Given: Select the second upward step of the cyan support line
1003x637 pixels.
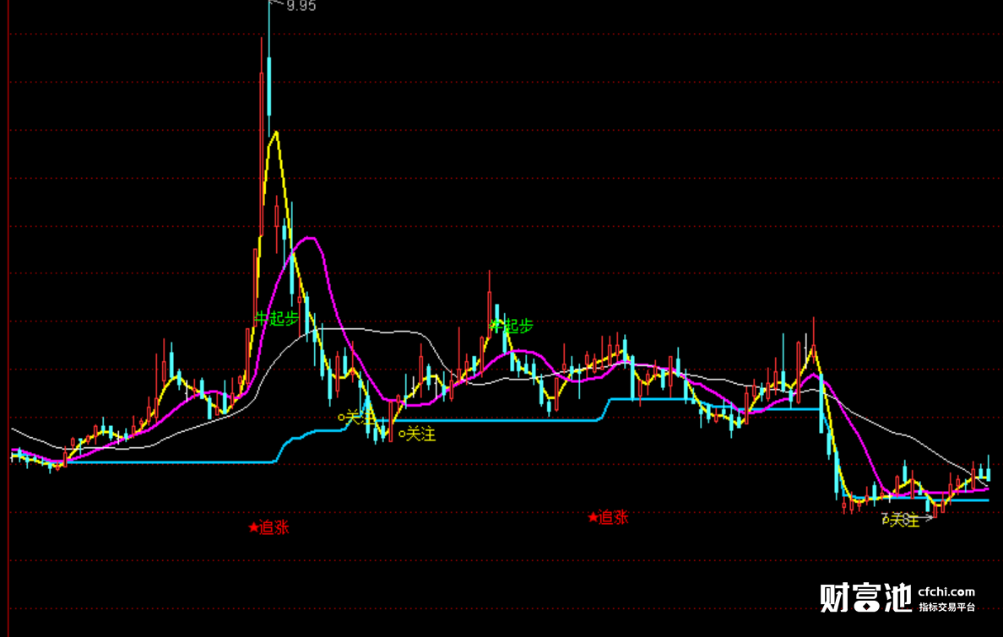Looking at the screenshot, I should (605, 409).
